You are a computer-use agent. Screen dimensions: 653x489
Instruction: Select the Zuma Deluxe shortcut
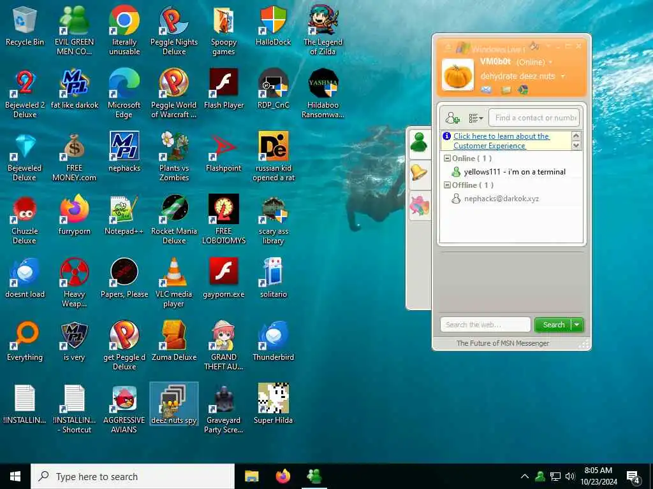(174, 342)
